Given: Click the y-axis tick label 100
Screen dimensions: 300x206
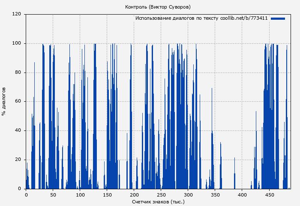Looking at the screenshot, I should 17,43.
